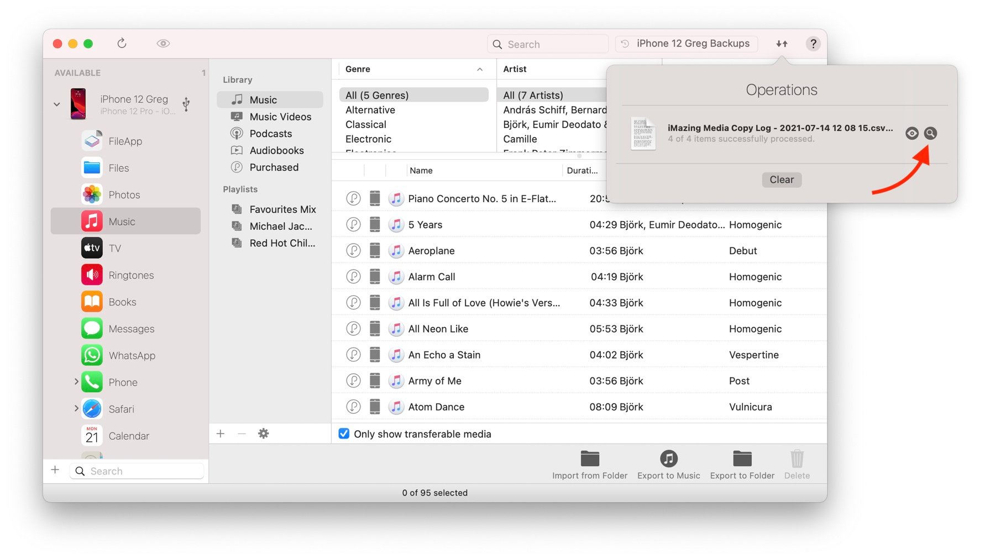
Task: Open the playlist gear settings icon
Action: tap(264, 434)
